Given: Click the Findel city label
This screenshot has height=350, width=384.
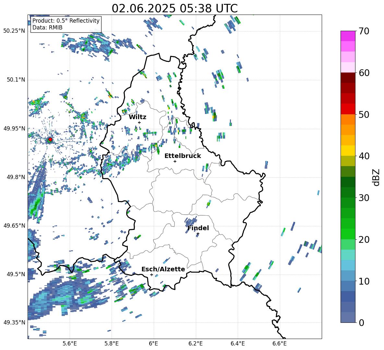Looking at the screenshot, I should click(198, 228).
